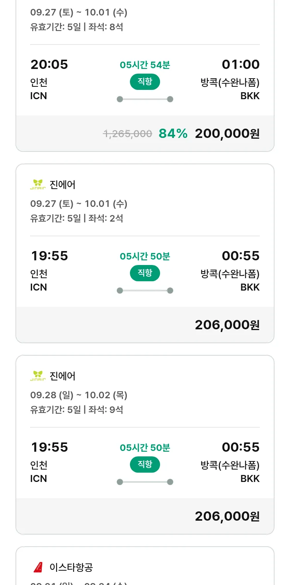The image size is (290, 585).
Task: Click the route line under the 05시간 54분 flight
Action: coord(145,99)
